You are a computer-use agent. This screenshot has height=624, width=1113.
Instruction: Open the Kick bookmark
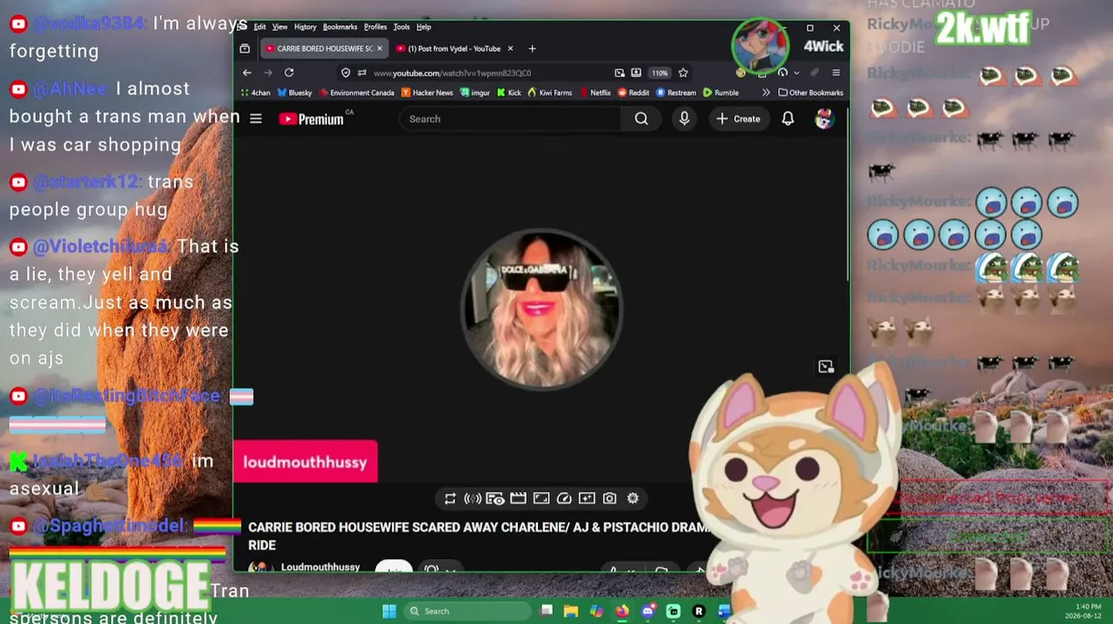coord(509,93)
